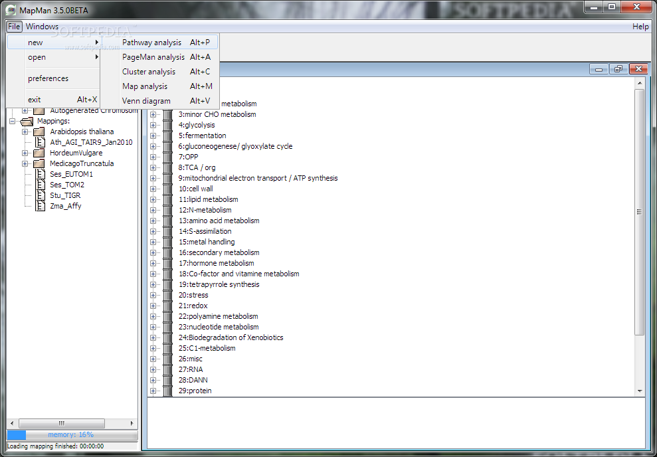
Task: Click the bin icon for 14:S-assimilation
Action: click(167, 231)
